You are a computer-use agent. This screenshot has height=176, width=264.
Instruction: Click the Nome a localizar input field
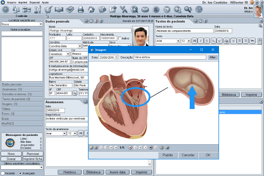click(22, 33)
